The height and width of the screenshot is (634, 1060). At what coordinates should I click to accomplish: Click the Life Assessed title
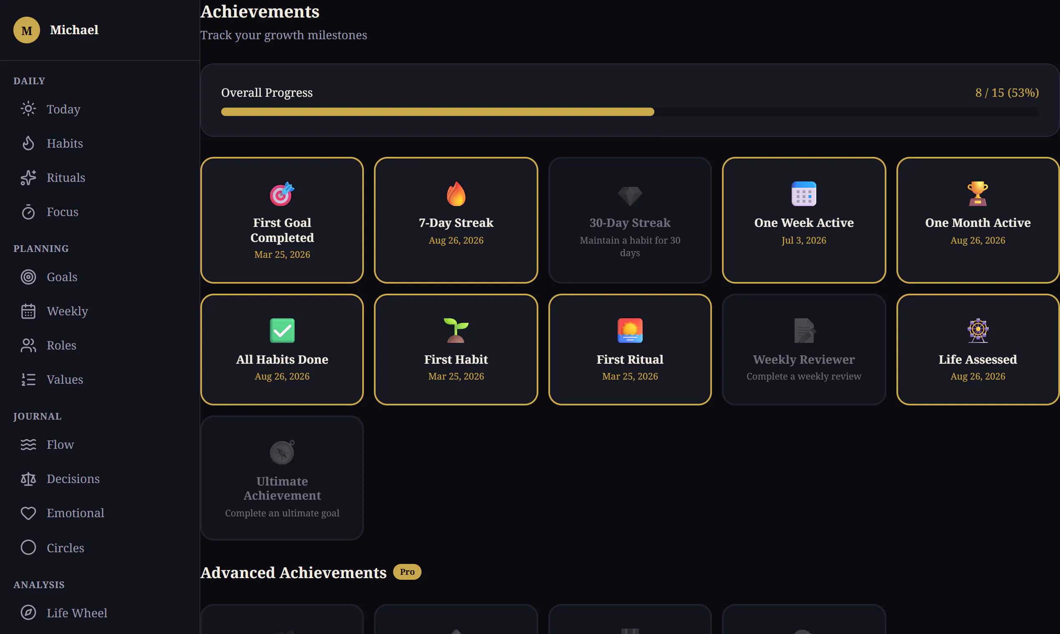[x=977, y=359]
